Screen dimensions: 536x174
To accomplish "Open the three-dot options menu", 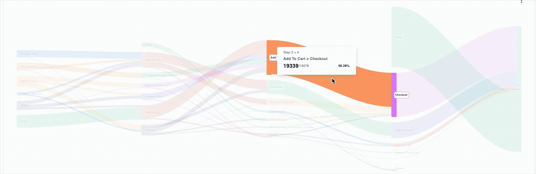I will coord(522,2).
